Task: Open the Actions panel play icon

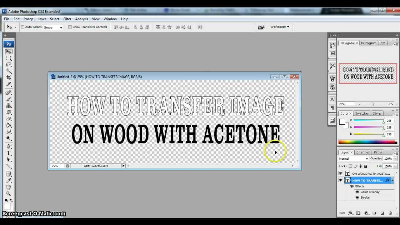Action: [x=332, y=53]
